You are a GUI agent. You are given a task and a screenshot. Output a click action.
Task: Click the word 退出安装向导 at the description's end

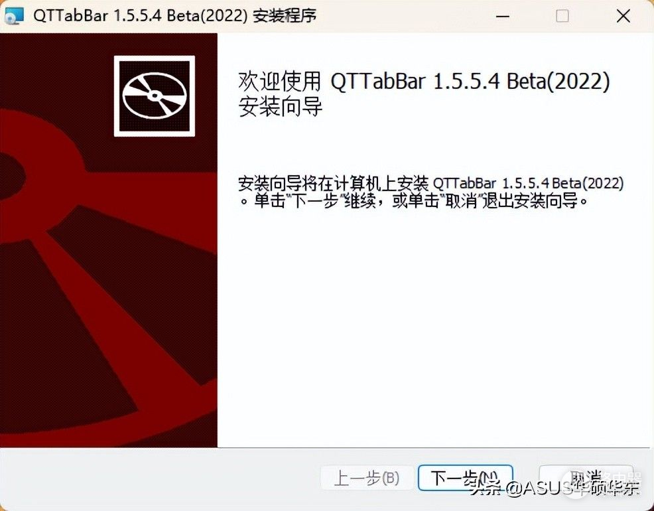click(x=530, y=201)
